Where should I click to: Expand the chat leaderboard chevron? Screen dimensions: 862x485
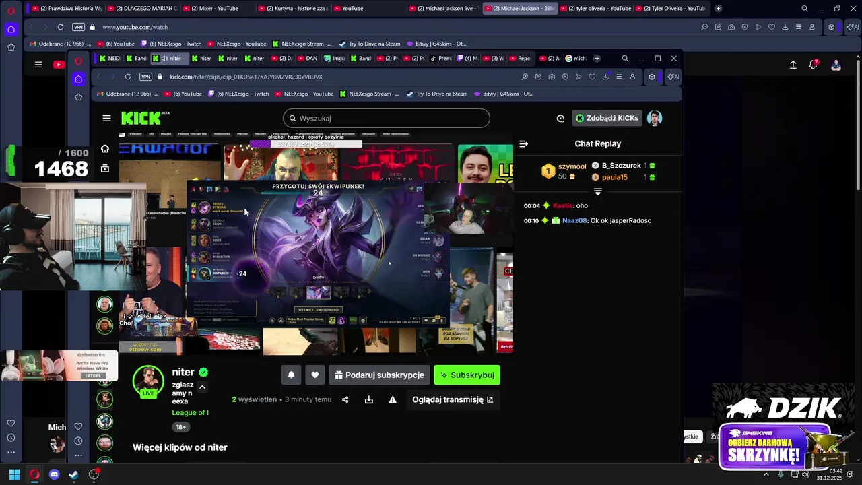coord(597,191)
